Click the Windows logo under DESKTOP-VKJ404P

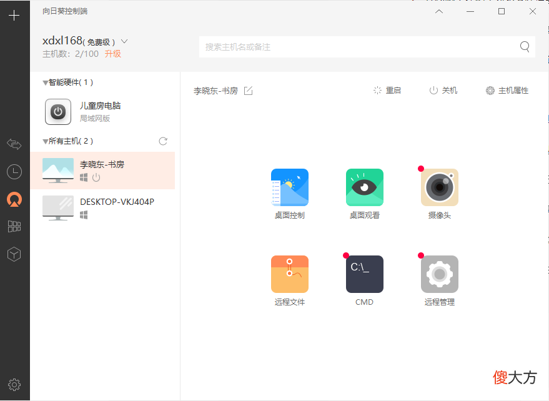click(84, 215)
